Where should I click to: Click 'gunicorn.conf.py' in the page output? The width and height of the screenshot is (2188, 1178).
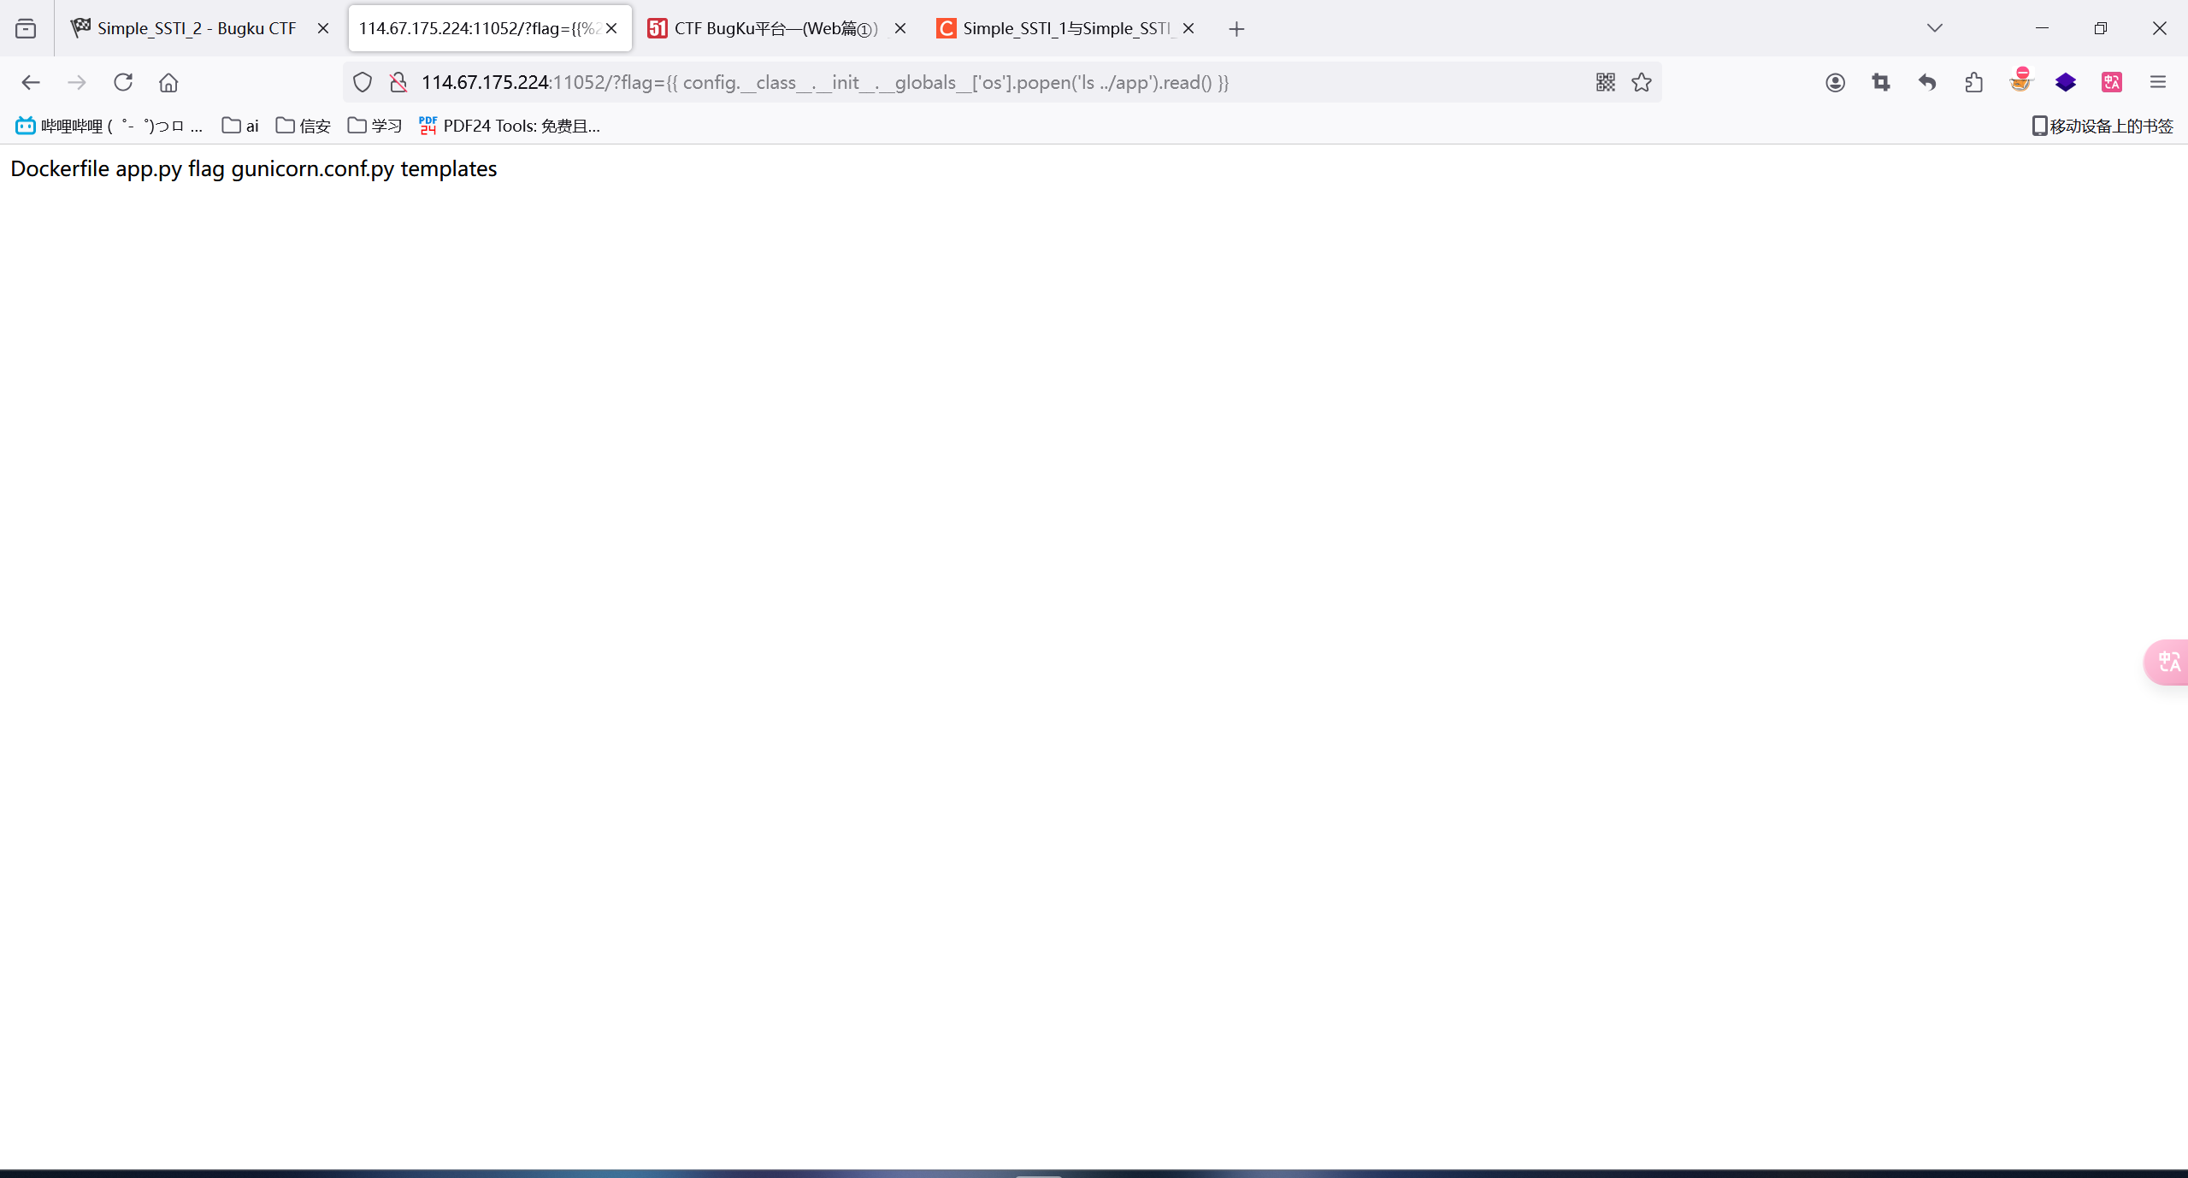pyautogui.click(x=313, y=169)
